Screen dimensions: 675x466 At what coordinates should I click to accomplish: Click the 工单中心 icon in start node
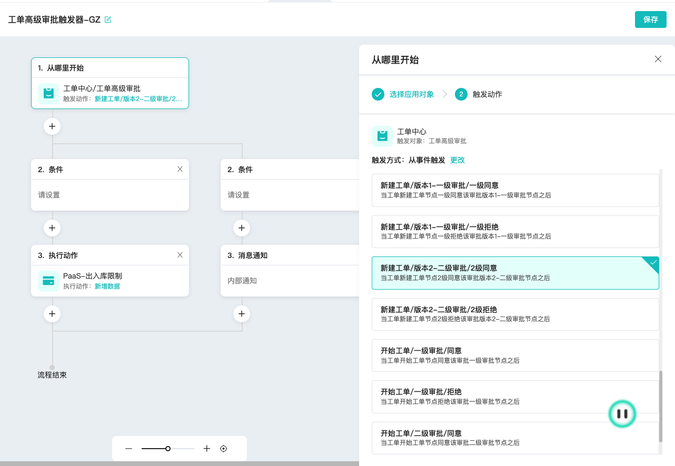[x=48, y=93]
